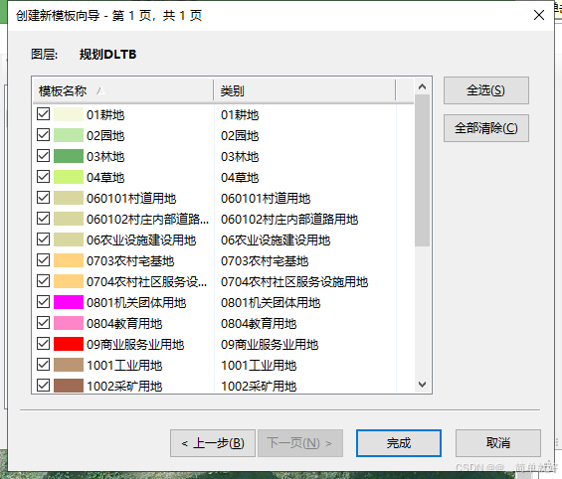This screenshot has width=562, height=479.
Task: Toggle the 06农业设施建设用地 checkbox
Action: (x=44, y=239)
